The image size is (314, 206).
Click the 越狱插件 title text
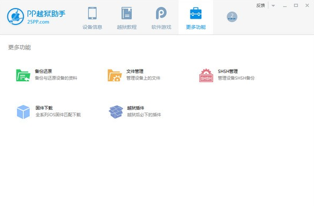pos(136,108)
